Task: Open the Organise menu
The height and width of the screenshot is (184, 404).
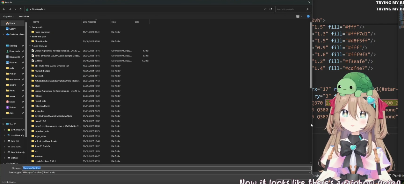Action: [x=8, y=16]
